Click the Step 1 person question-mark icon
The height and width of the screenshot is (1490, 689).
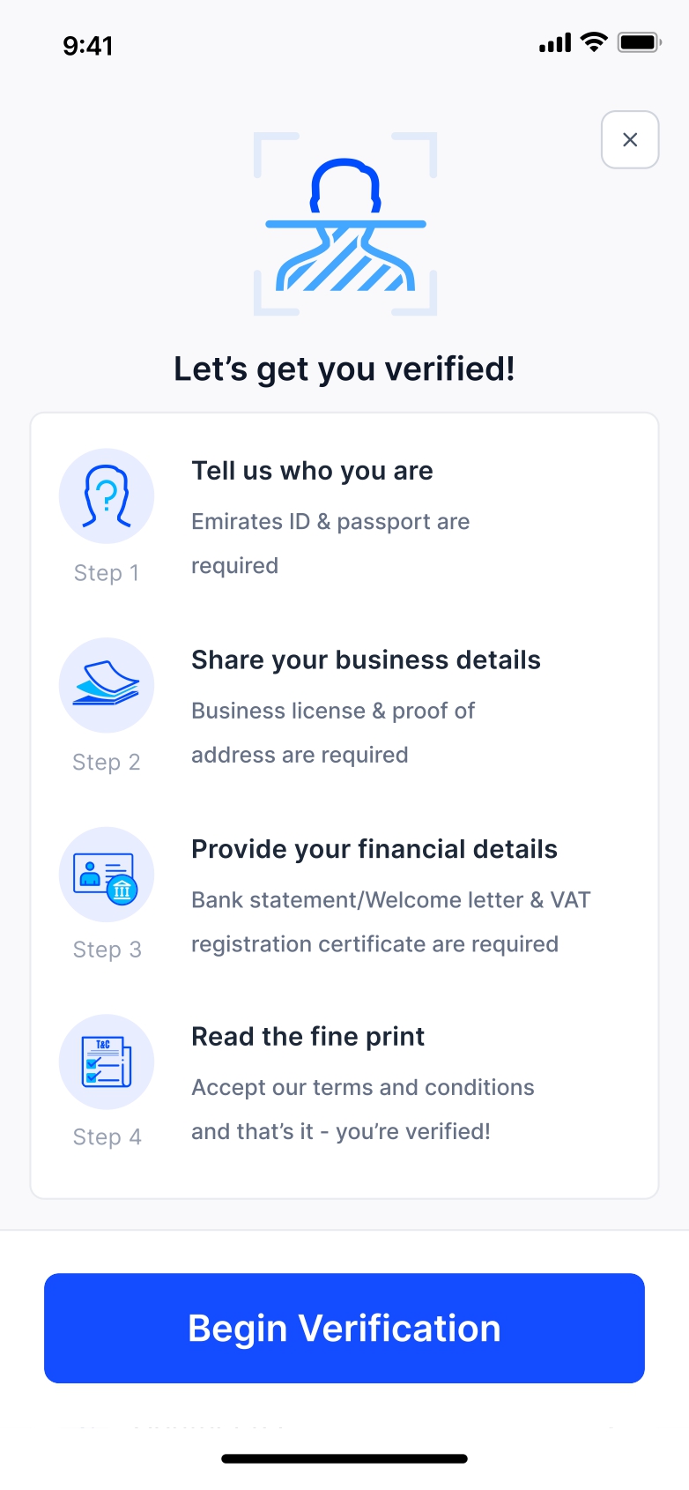coord(107,496)
